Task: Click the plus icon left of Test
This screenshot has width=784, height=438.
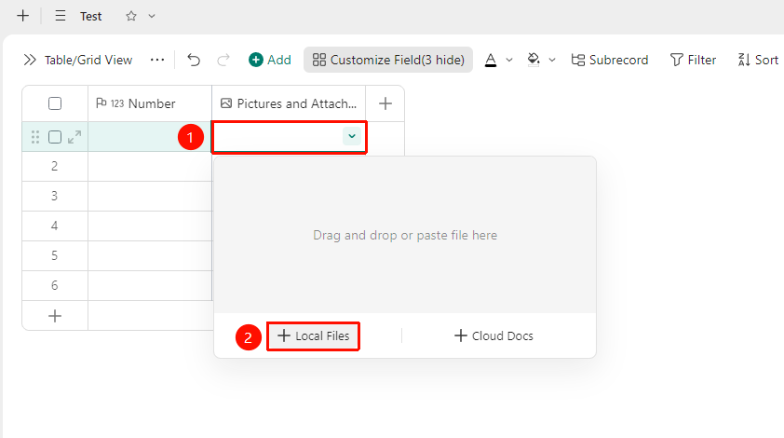Action: pyautogui.click(x=23, y=16)
